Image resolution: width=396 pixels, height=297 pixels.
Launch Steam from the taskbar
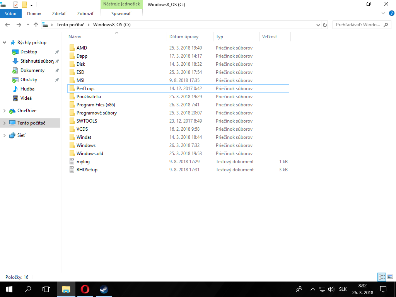pos(104,289)
